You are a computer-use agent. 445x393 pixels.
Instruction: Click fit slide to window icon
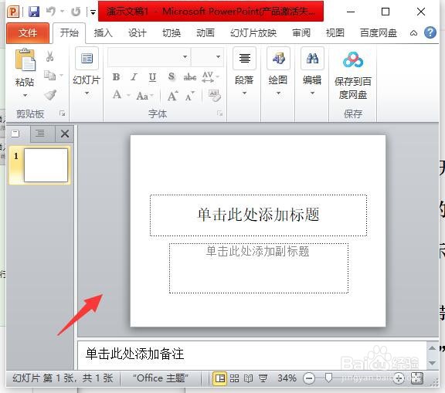[416, 378]
